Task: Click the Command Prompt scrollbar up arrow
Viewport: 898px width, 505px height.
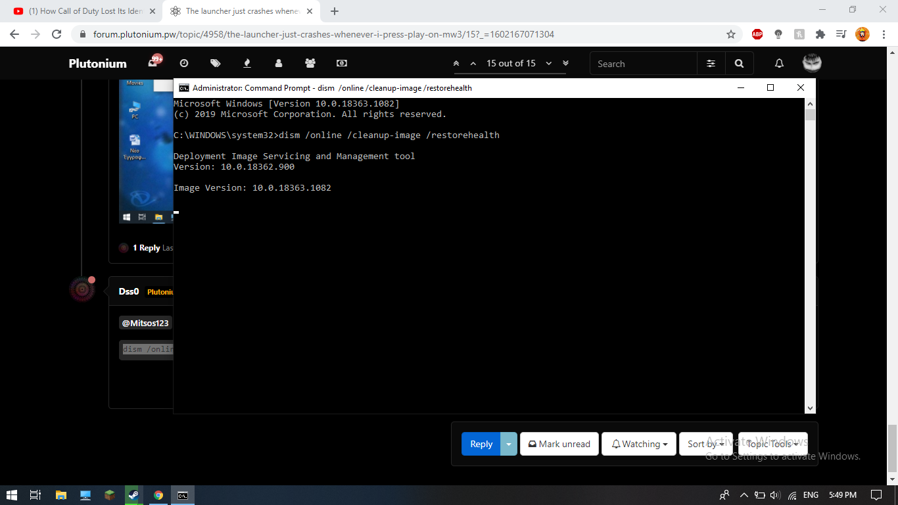Action: point(810,104)
